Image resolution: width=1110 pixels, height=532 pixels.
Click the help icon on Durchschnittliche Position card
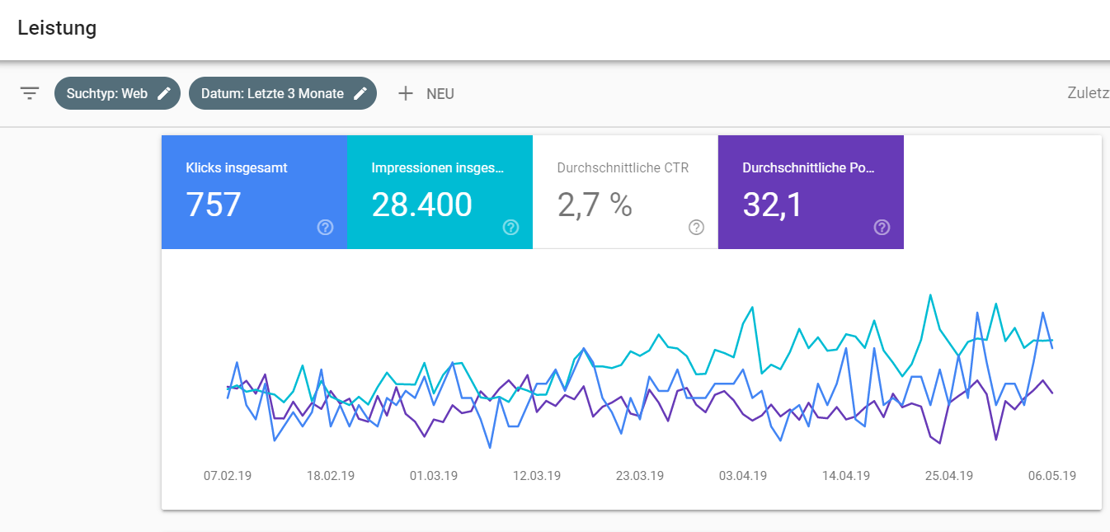coord(882,228)
